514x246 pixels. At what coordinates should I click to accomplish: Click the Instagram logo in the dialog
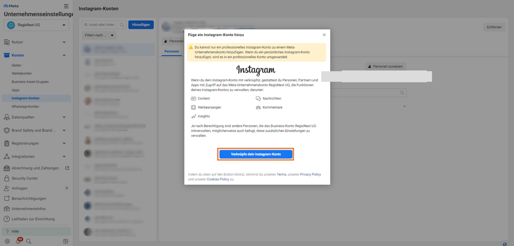[256, 70]
